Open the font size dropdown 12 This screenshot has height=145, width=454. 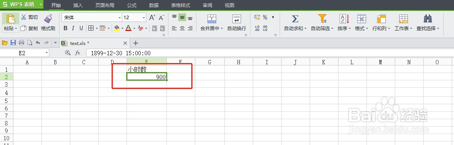144,18
